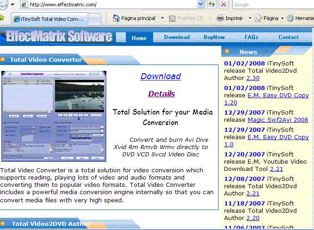Click the address bar URL field
The height and width of the screenshot is (230, 314).
(x=112, y=5)
